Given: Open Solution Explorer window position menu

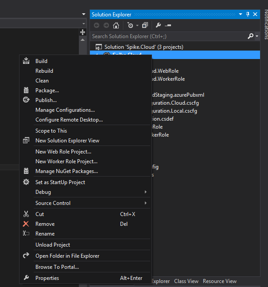Looking at the screenshot, I should pos(241,14).
